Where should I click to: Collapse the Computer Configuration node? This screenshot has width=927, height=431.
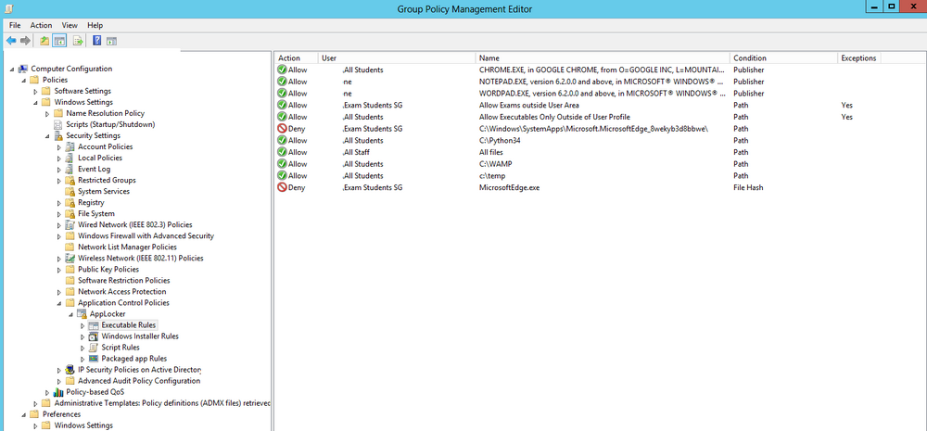(x=12, y=70)
